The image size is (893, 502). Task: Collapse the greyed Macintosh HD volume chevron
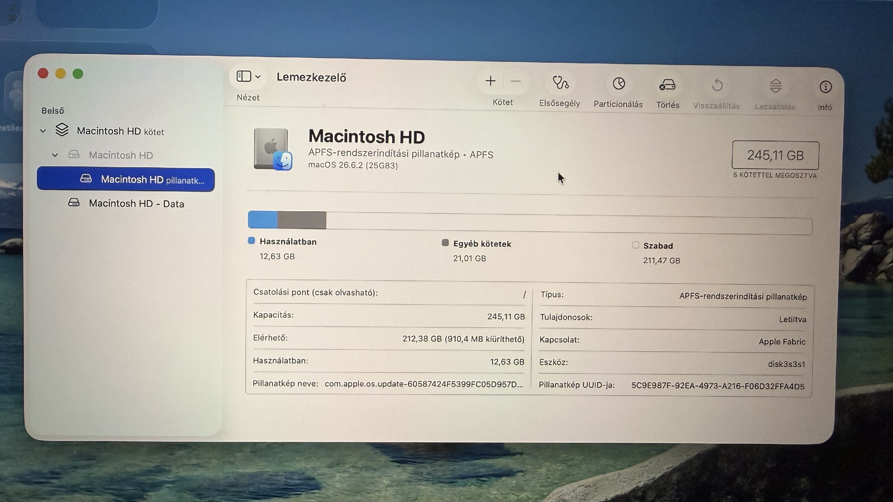[55, 155]
